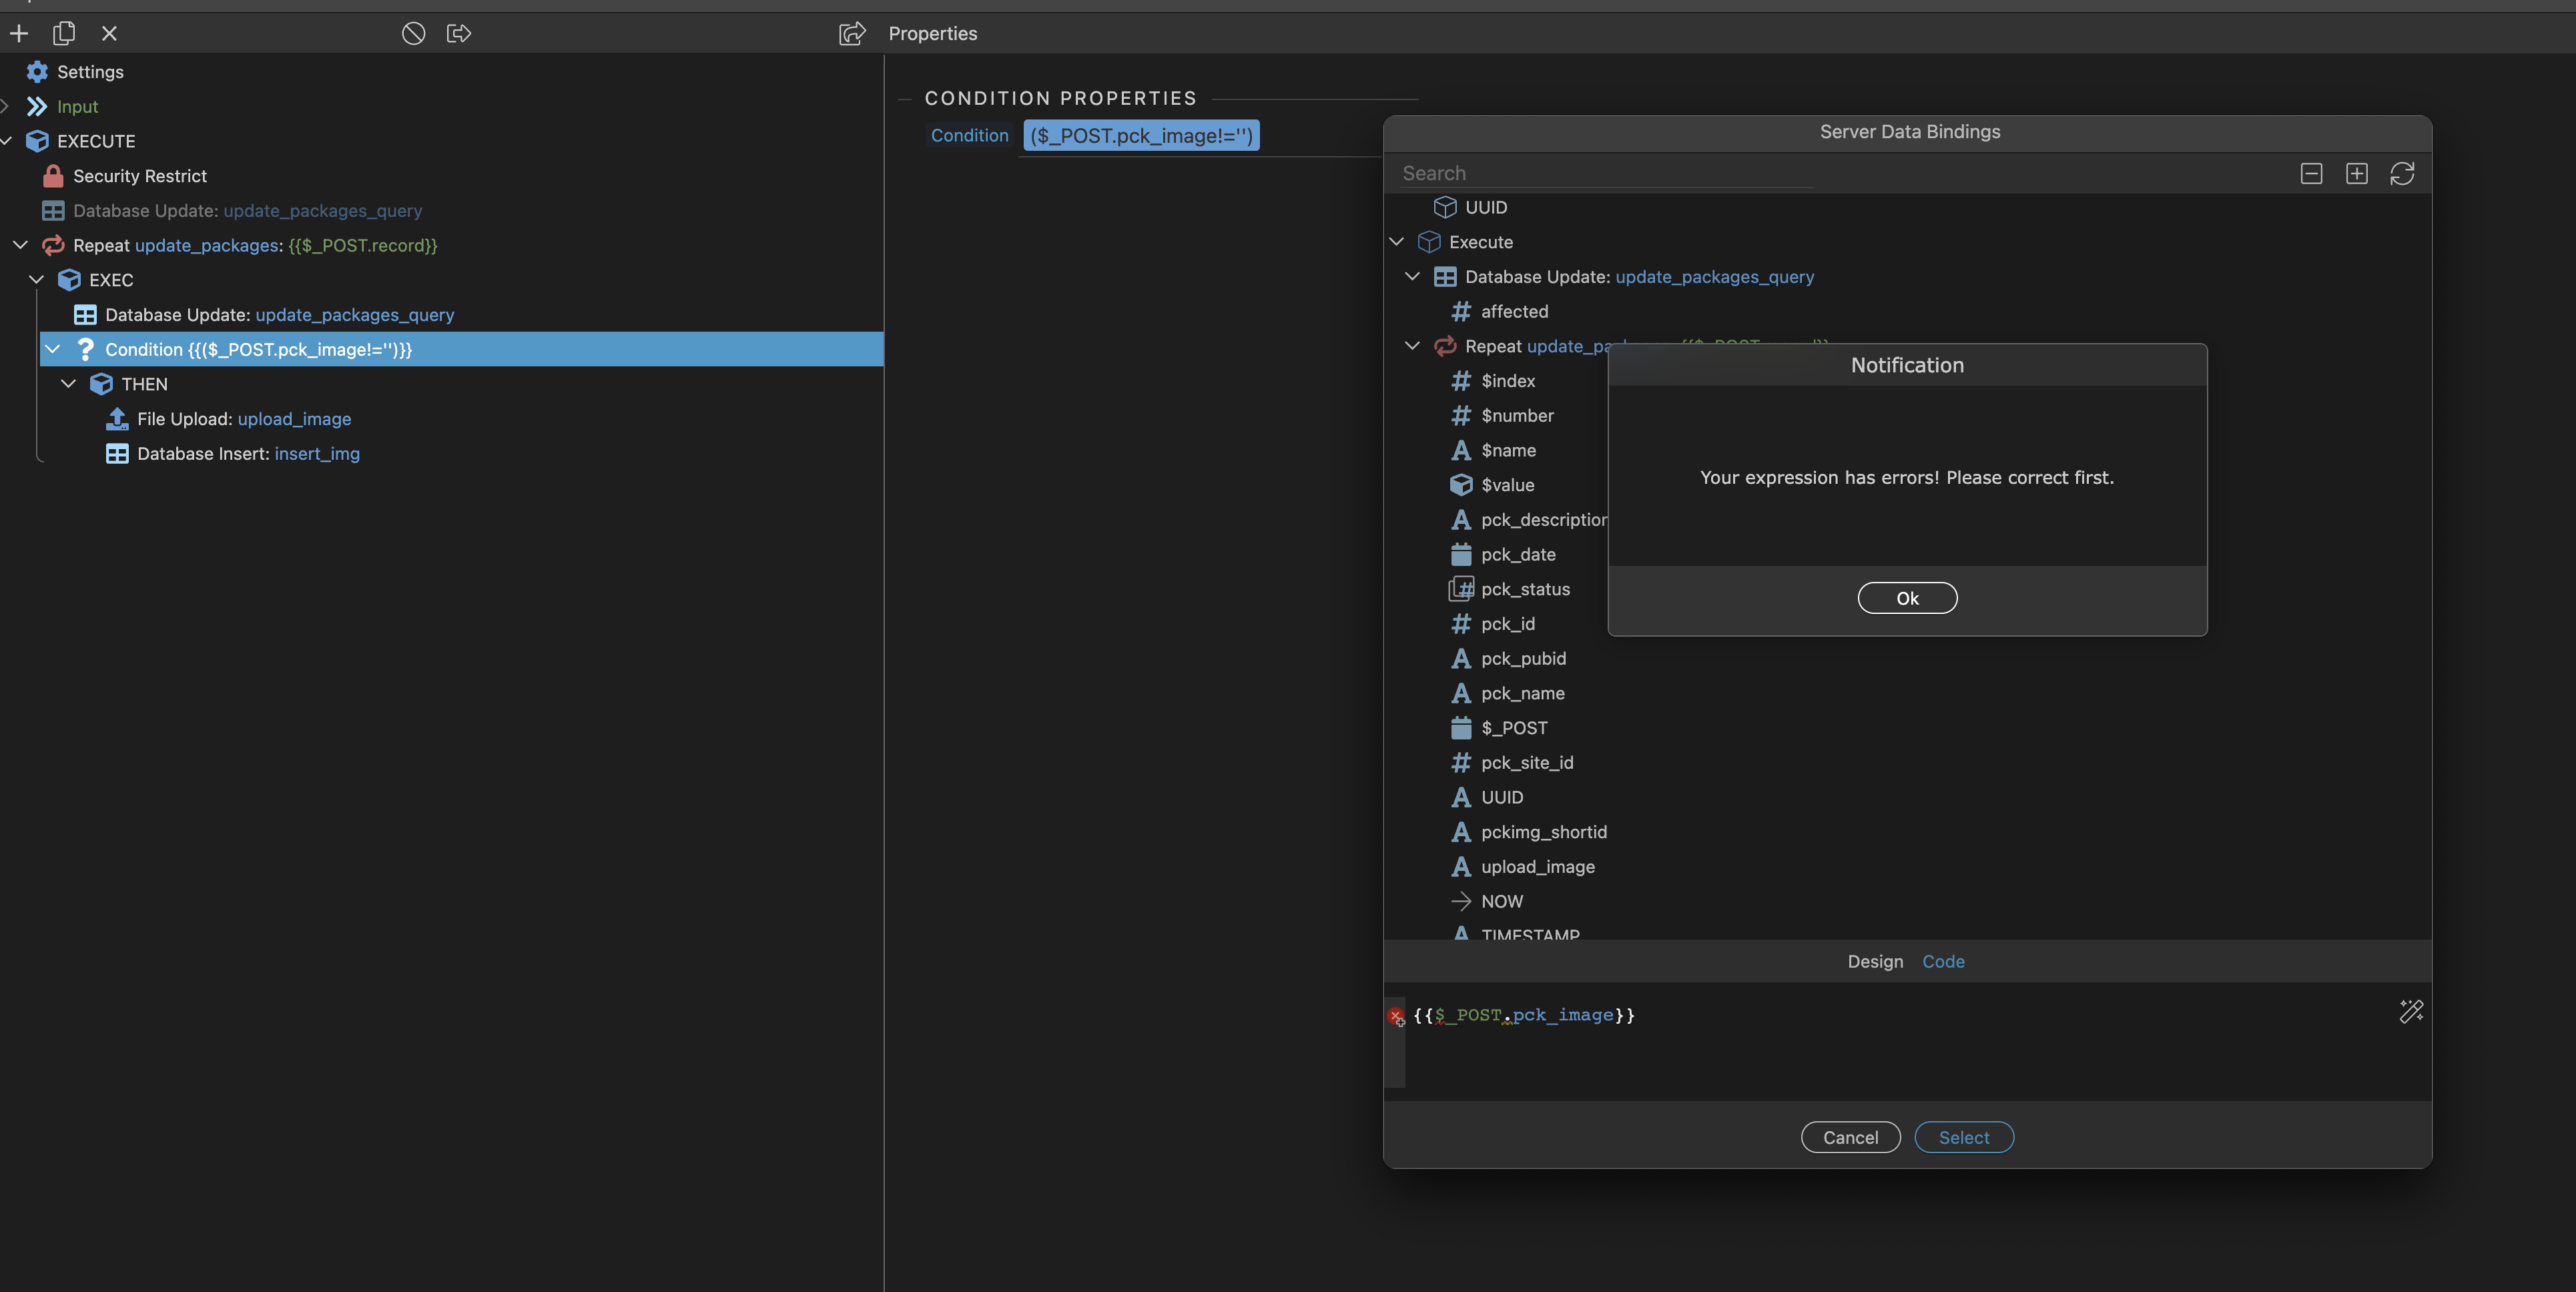Click the export arrow icon in the steps toolbar
2576x1292 pixels.
point(459,34)
